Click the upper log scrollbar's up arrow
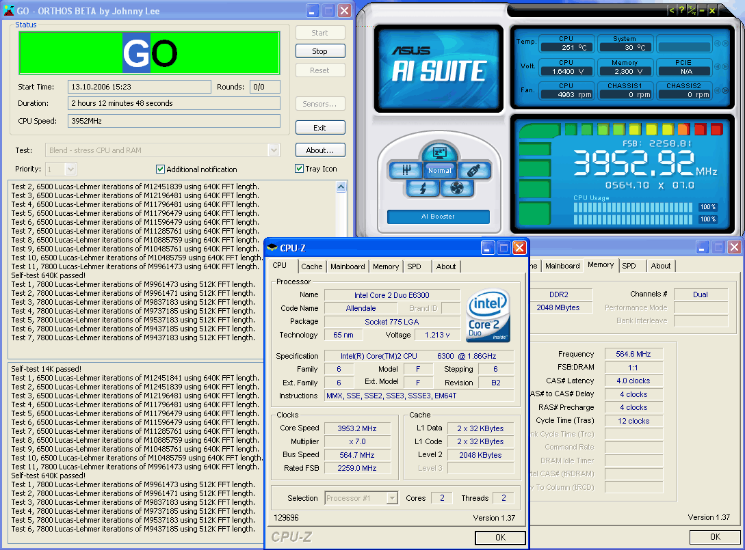 point(341,187)
